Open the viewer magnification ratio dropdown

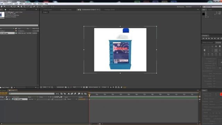tap(46, 87)
